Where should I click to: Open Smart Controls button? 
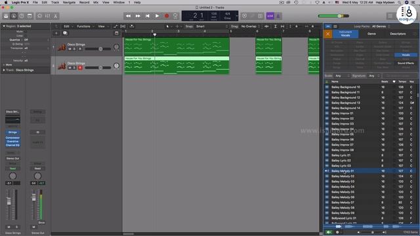click(x=39, y=16)
